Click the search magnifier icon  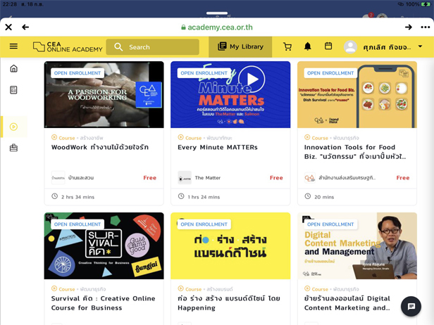coord(118,47)
